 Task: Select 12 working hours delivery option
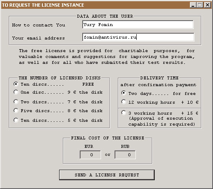[x=124, y=102]
